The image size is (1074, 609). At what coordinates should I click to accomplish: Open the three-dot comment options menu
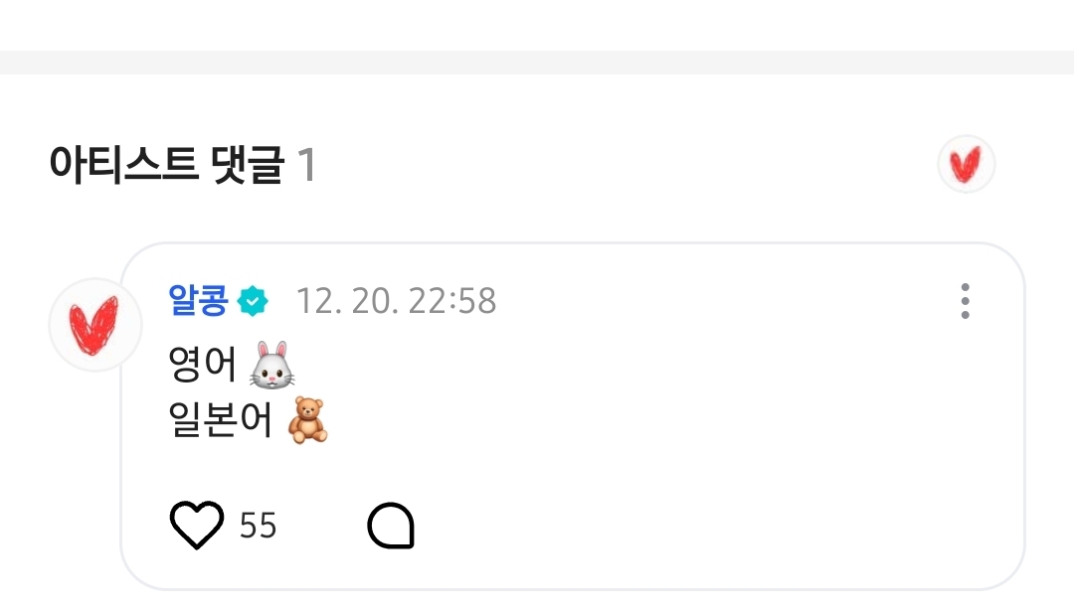click(965, 301)
